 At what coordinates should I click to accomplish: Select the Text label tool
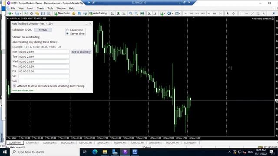tap(264, 13)
